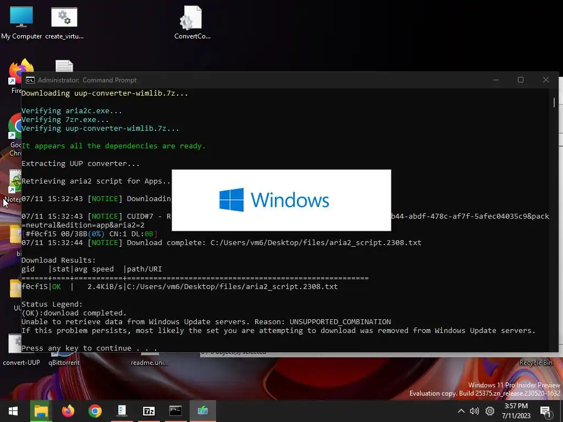The image size is (563, 422).
Task: Open ConvertCo... config file icon
Action: [x=192, y=22]
